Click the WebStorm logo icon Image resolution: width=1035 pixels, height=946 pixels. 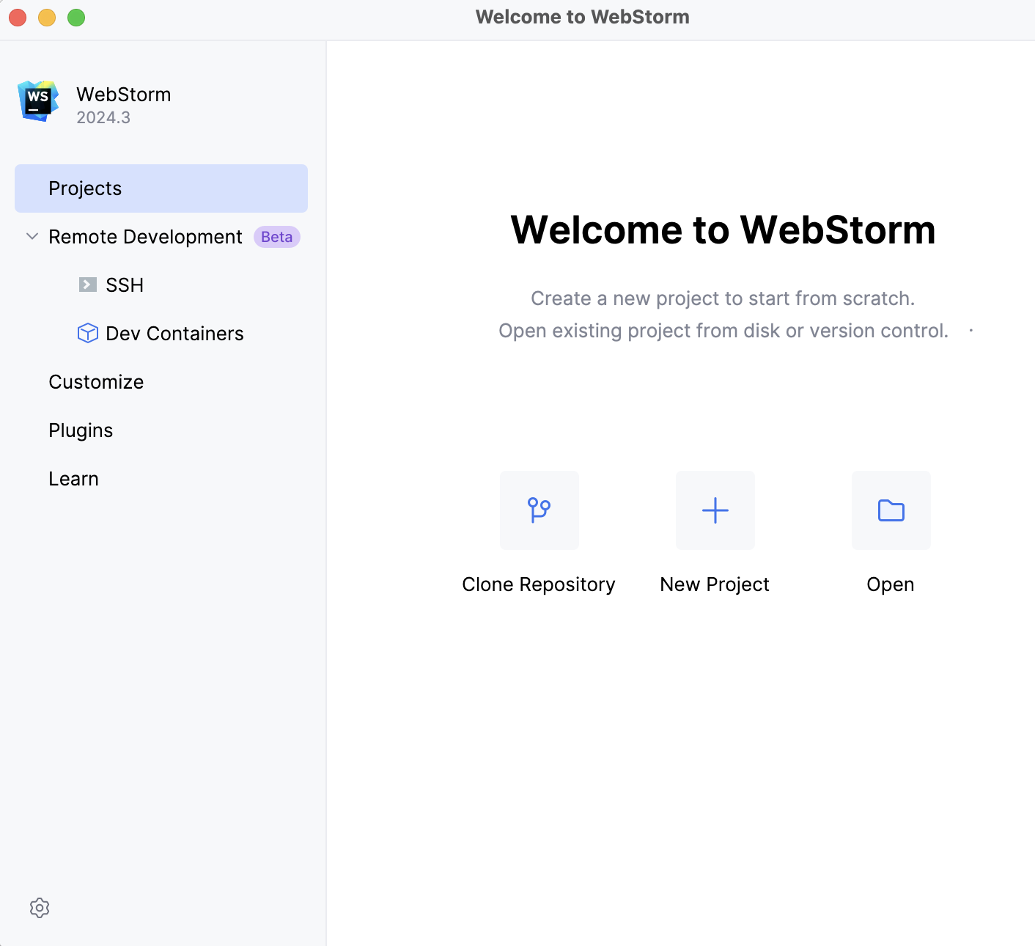[38, 101]
